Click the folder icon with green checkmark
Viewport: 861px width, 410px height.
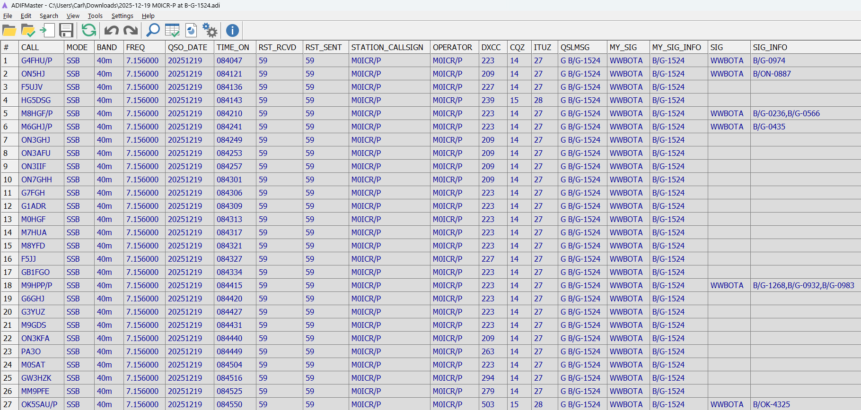28,31
